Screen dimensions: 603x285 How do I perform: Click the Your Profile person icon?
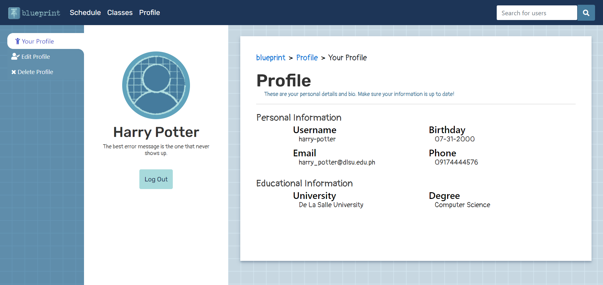(18, 41)
